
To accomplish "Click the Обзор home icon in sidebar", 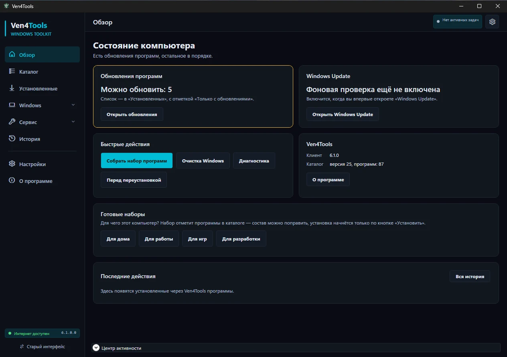I will pyautogui.click(x=12, y=54).
